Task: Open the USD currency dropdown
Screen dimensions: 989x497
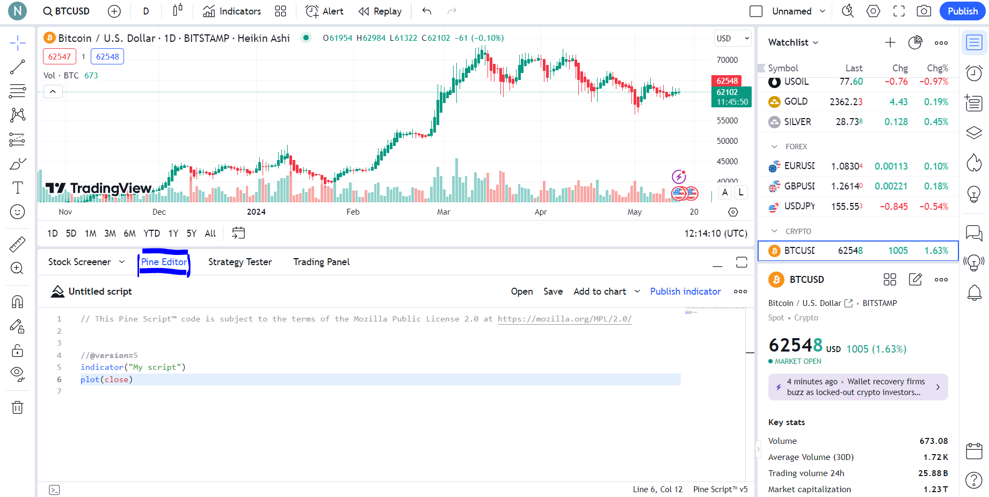Action: [x=732, y=38]
